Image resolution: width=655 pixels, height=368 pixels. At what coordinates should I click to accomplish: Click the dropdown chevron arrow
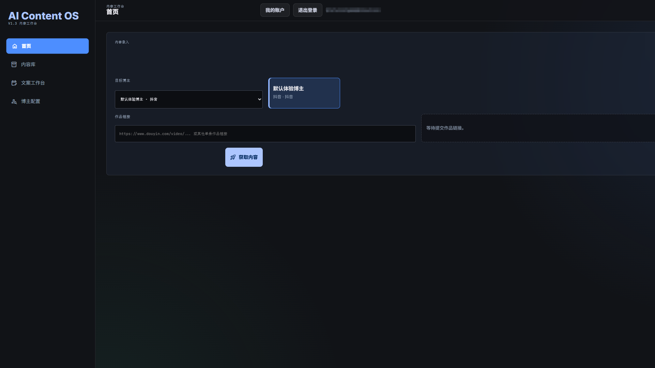pyautogui.click(x=259, y=99)
